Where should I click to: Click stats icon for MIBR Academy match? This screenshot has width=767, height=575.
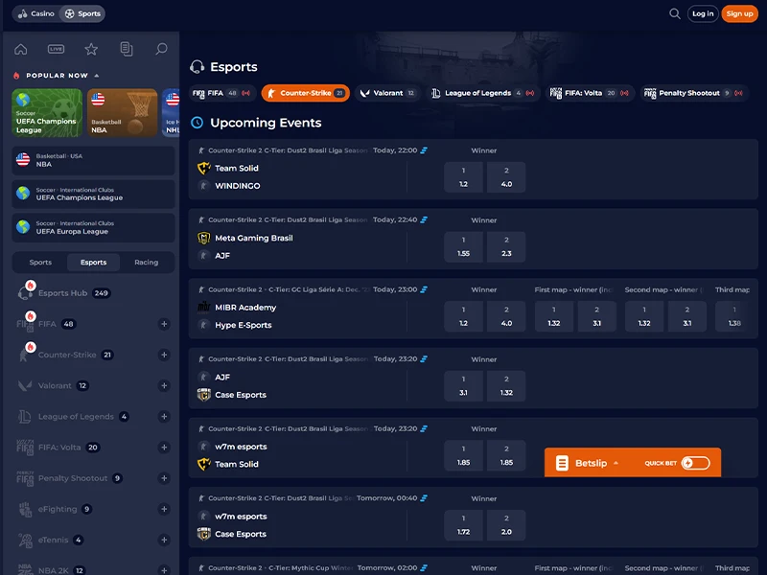pyautogui.click(x=424, y=289)
